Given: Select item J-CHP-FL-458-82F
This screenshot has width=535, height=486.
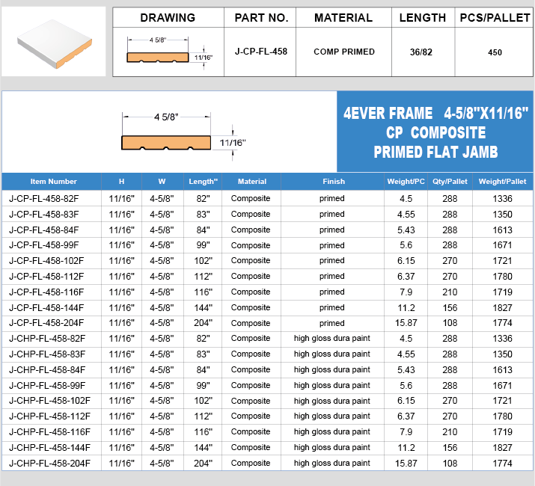Looking at the screenshot, I should (47, 339).
